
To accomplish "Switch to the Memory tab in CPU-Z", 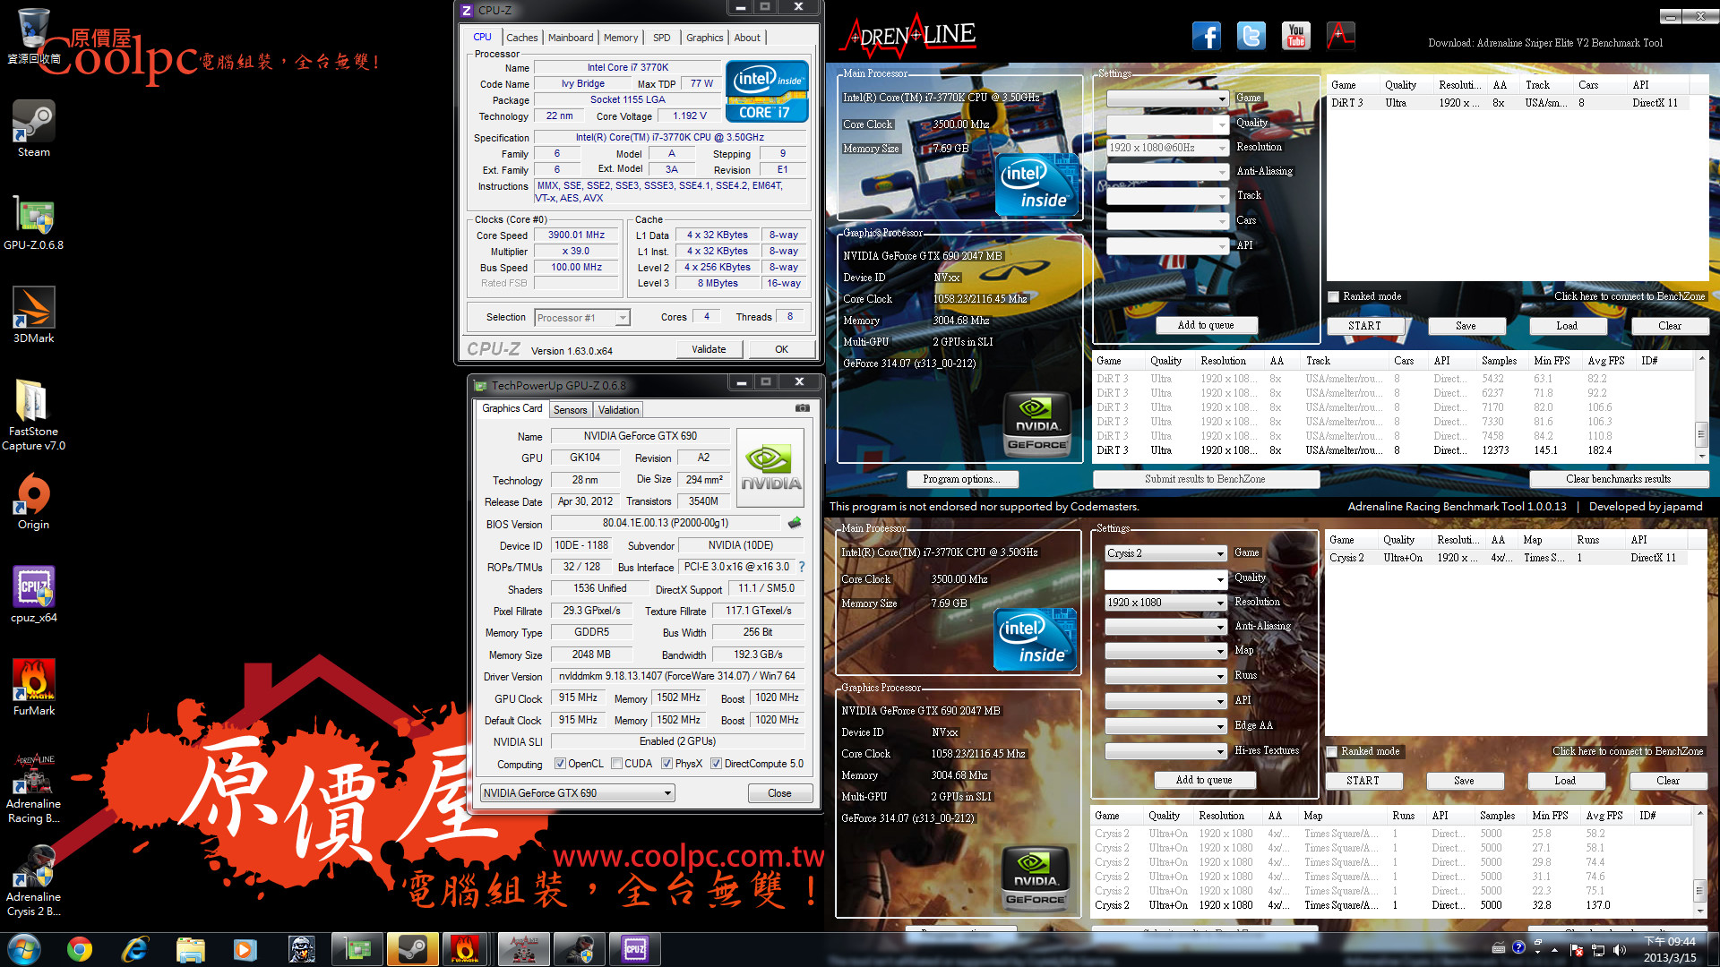I will (621, 38).
